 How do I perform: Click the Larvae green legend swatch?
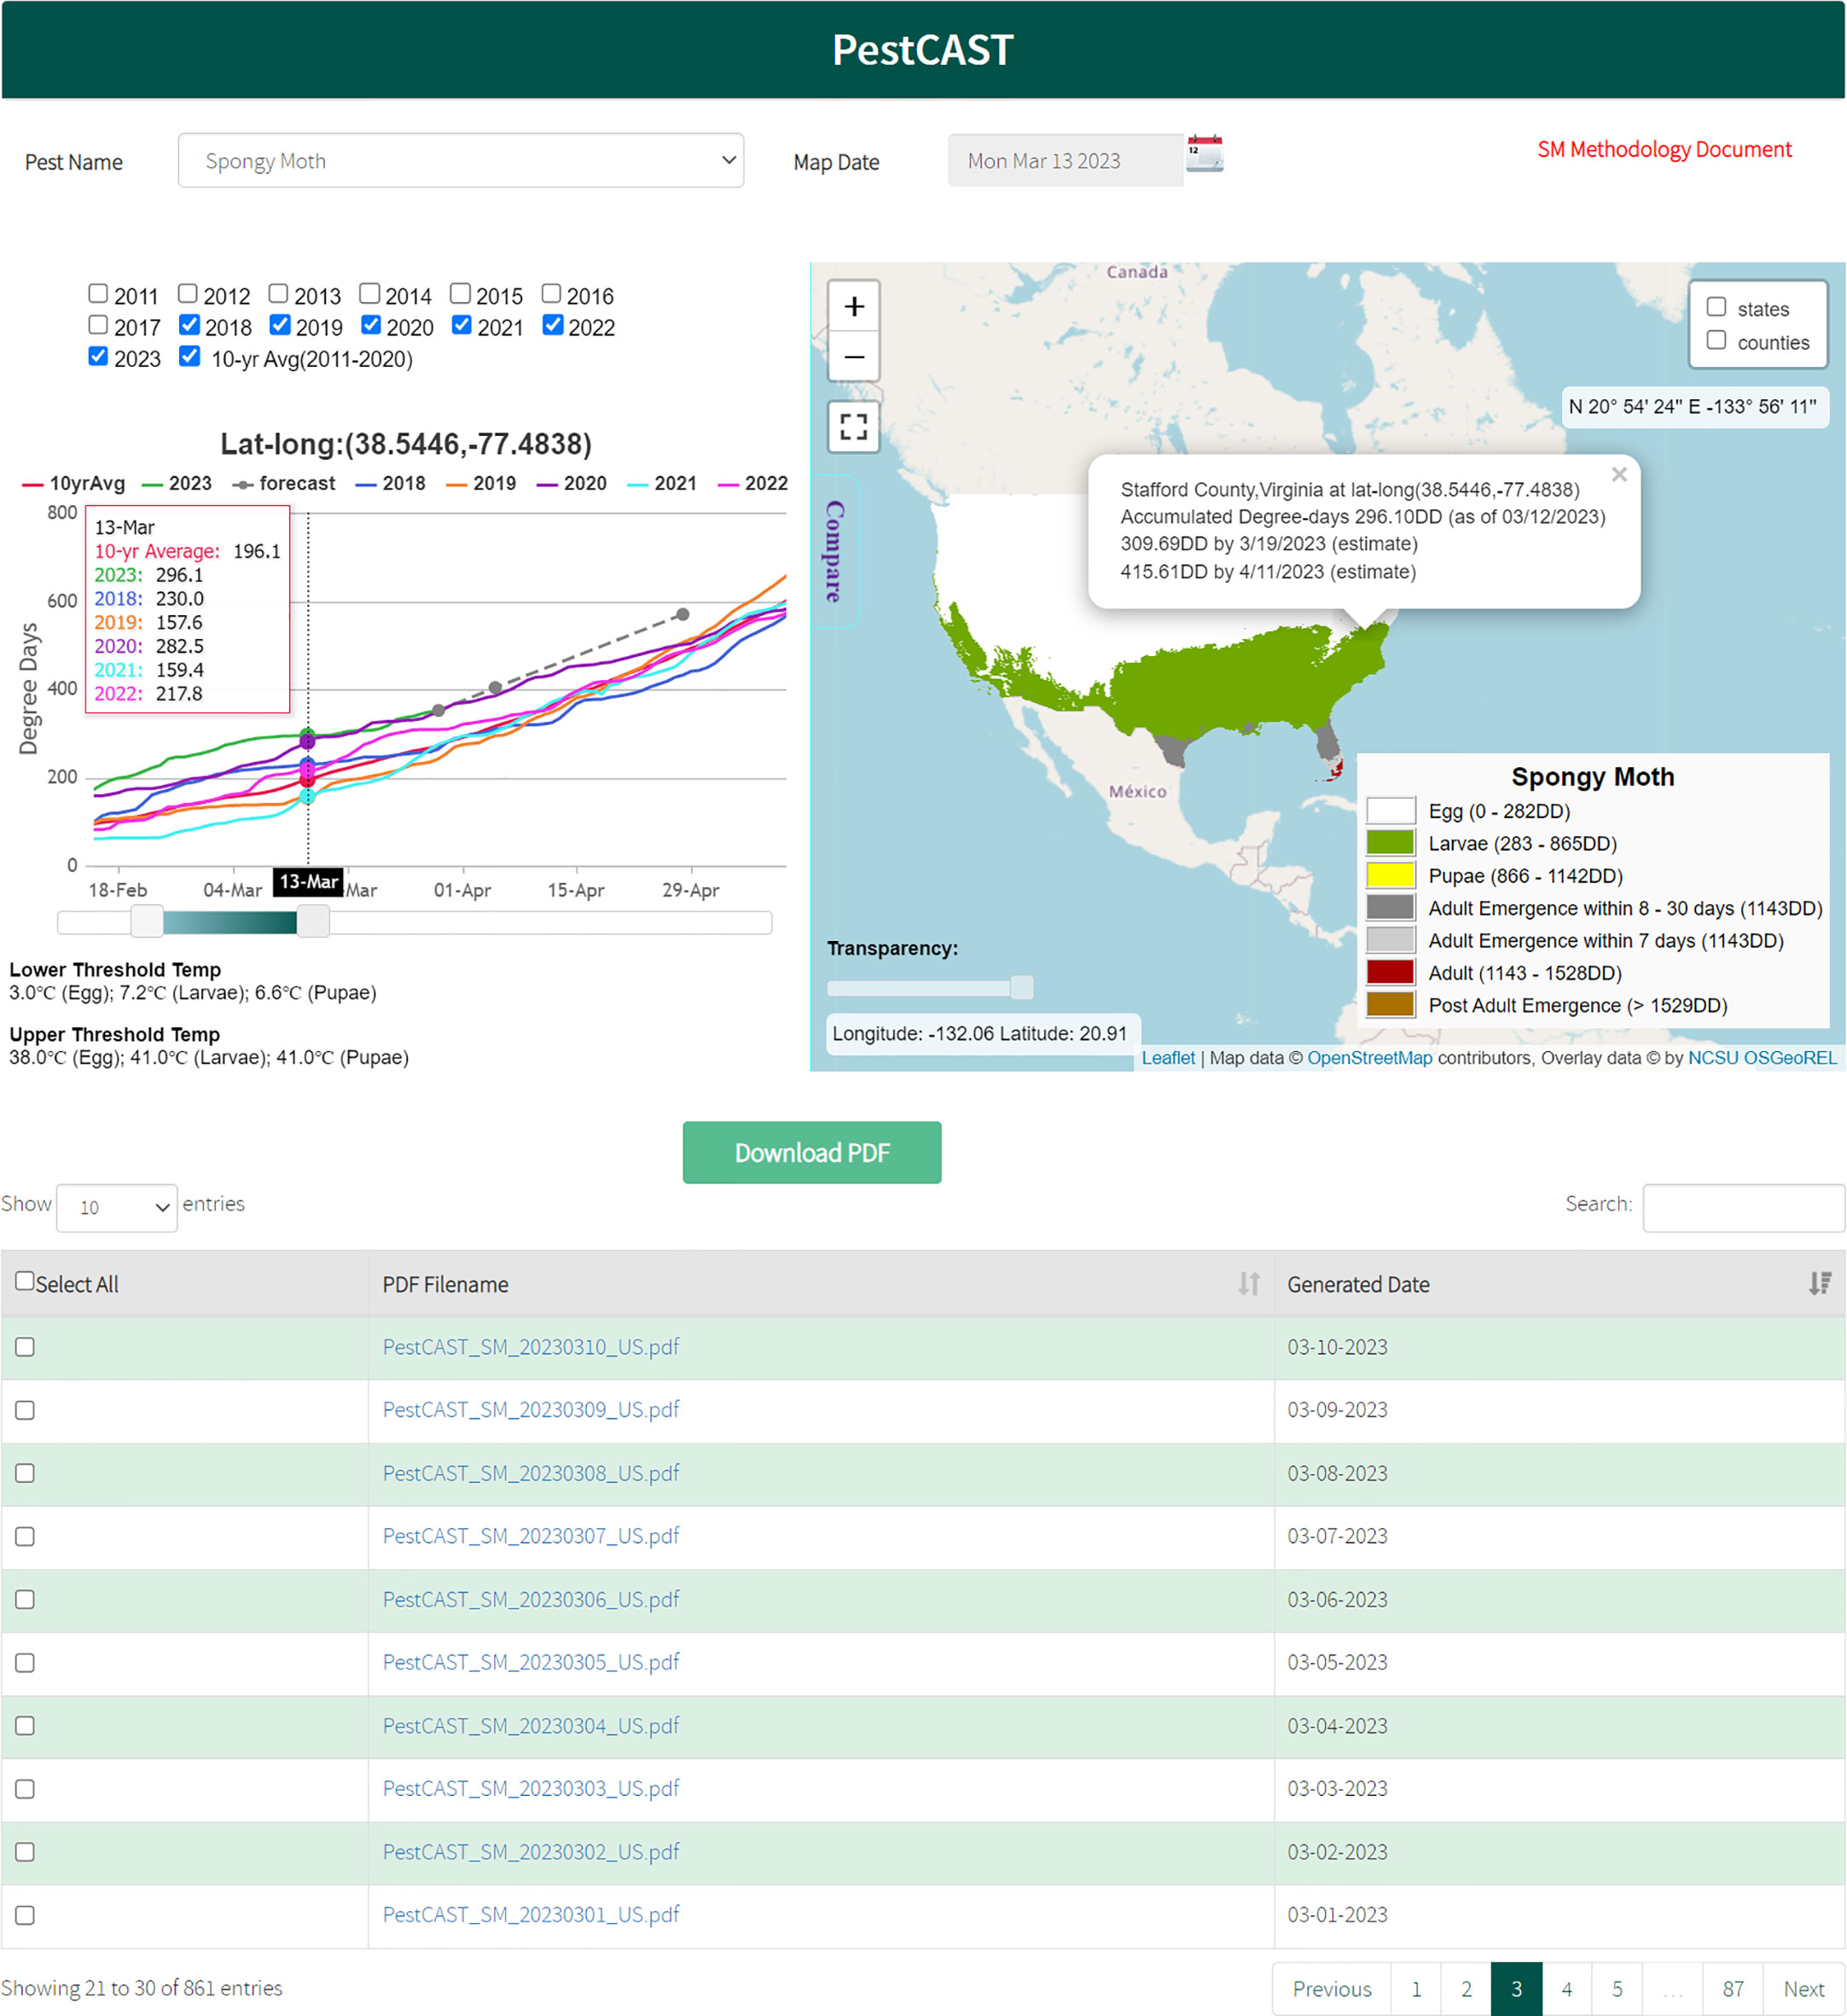(x=1390, y=843)
